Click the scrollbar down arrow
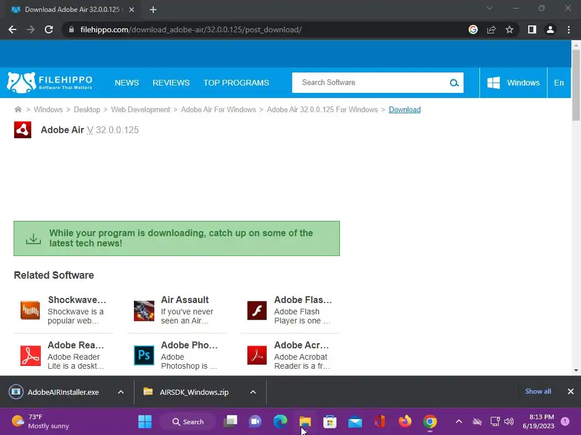 point(576,370)
